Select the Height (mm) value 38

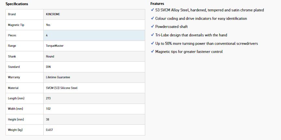[48, 119]
